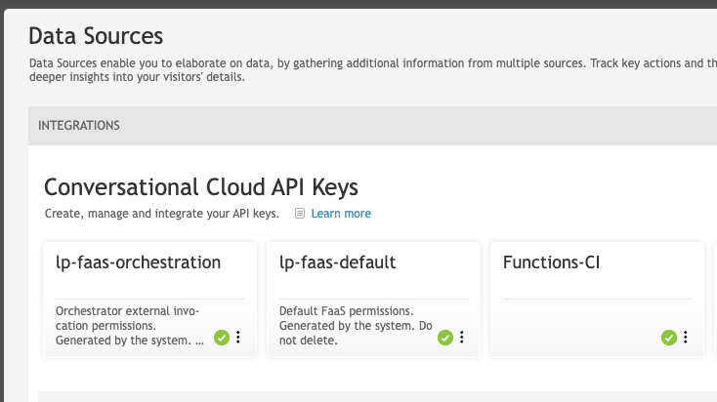717x402 pixels.
Task: Click the Data Sources page title
Action: 96,36
